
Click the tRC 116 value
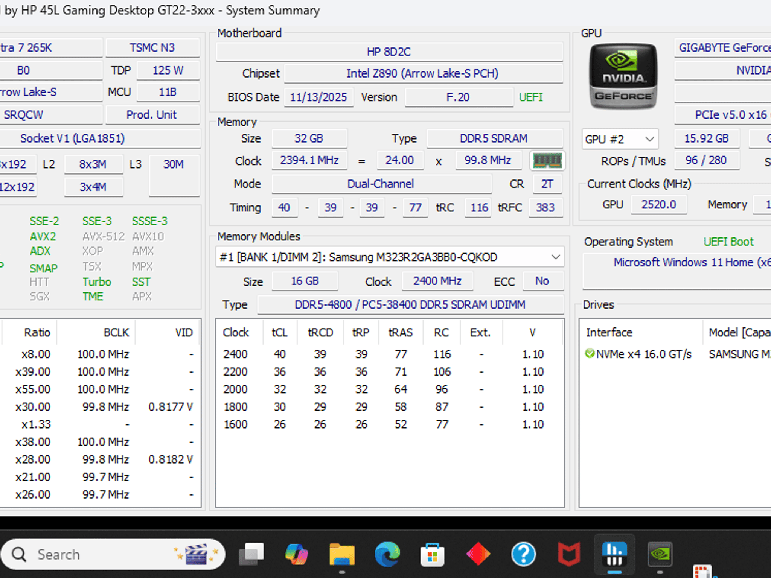pos(478,207)
